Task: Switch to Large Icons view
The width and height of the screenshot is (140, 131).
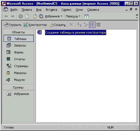Action: pyautogui.click(x=79, y=25)
